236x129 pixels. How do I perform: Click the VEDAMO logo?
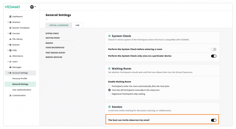coord(12,7)
